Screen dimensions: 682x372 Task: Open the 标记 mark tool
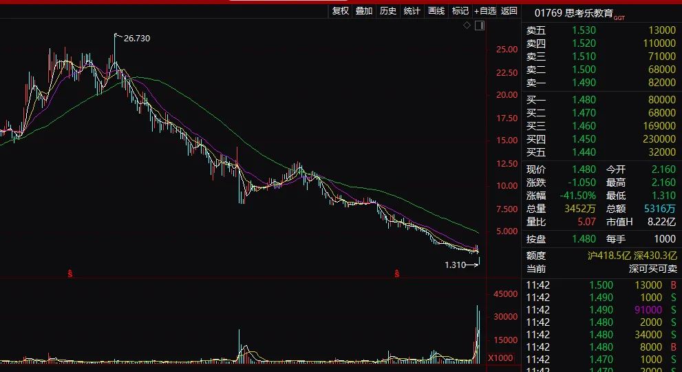460,11
